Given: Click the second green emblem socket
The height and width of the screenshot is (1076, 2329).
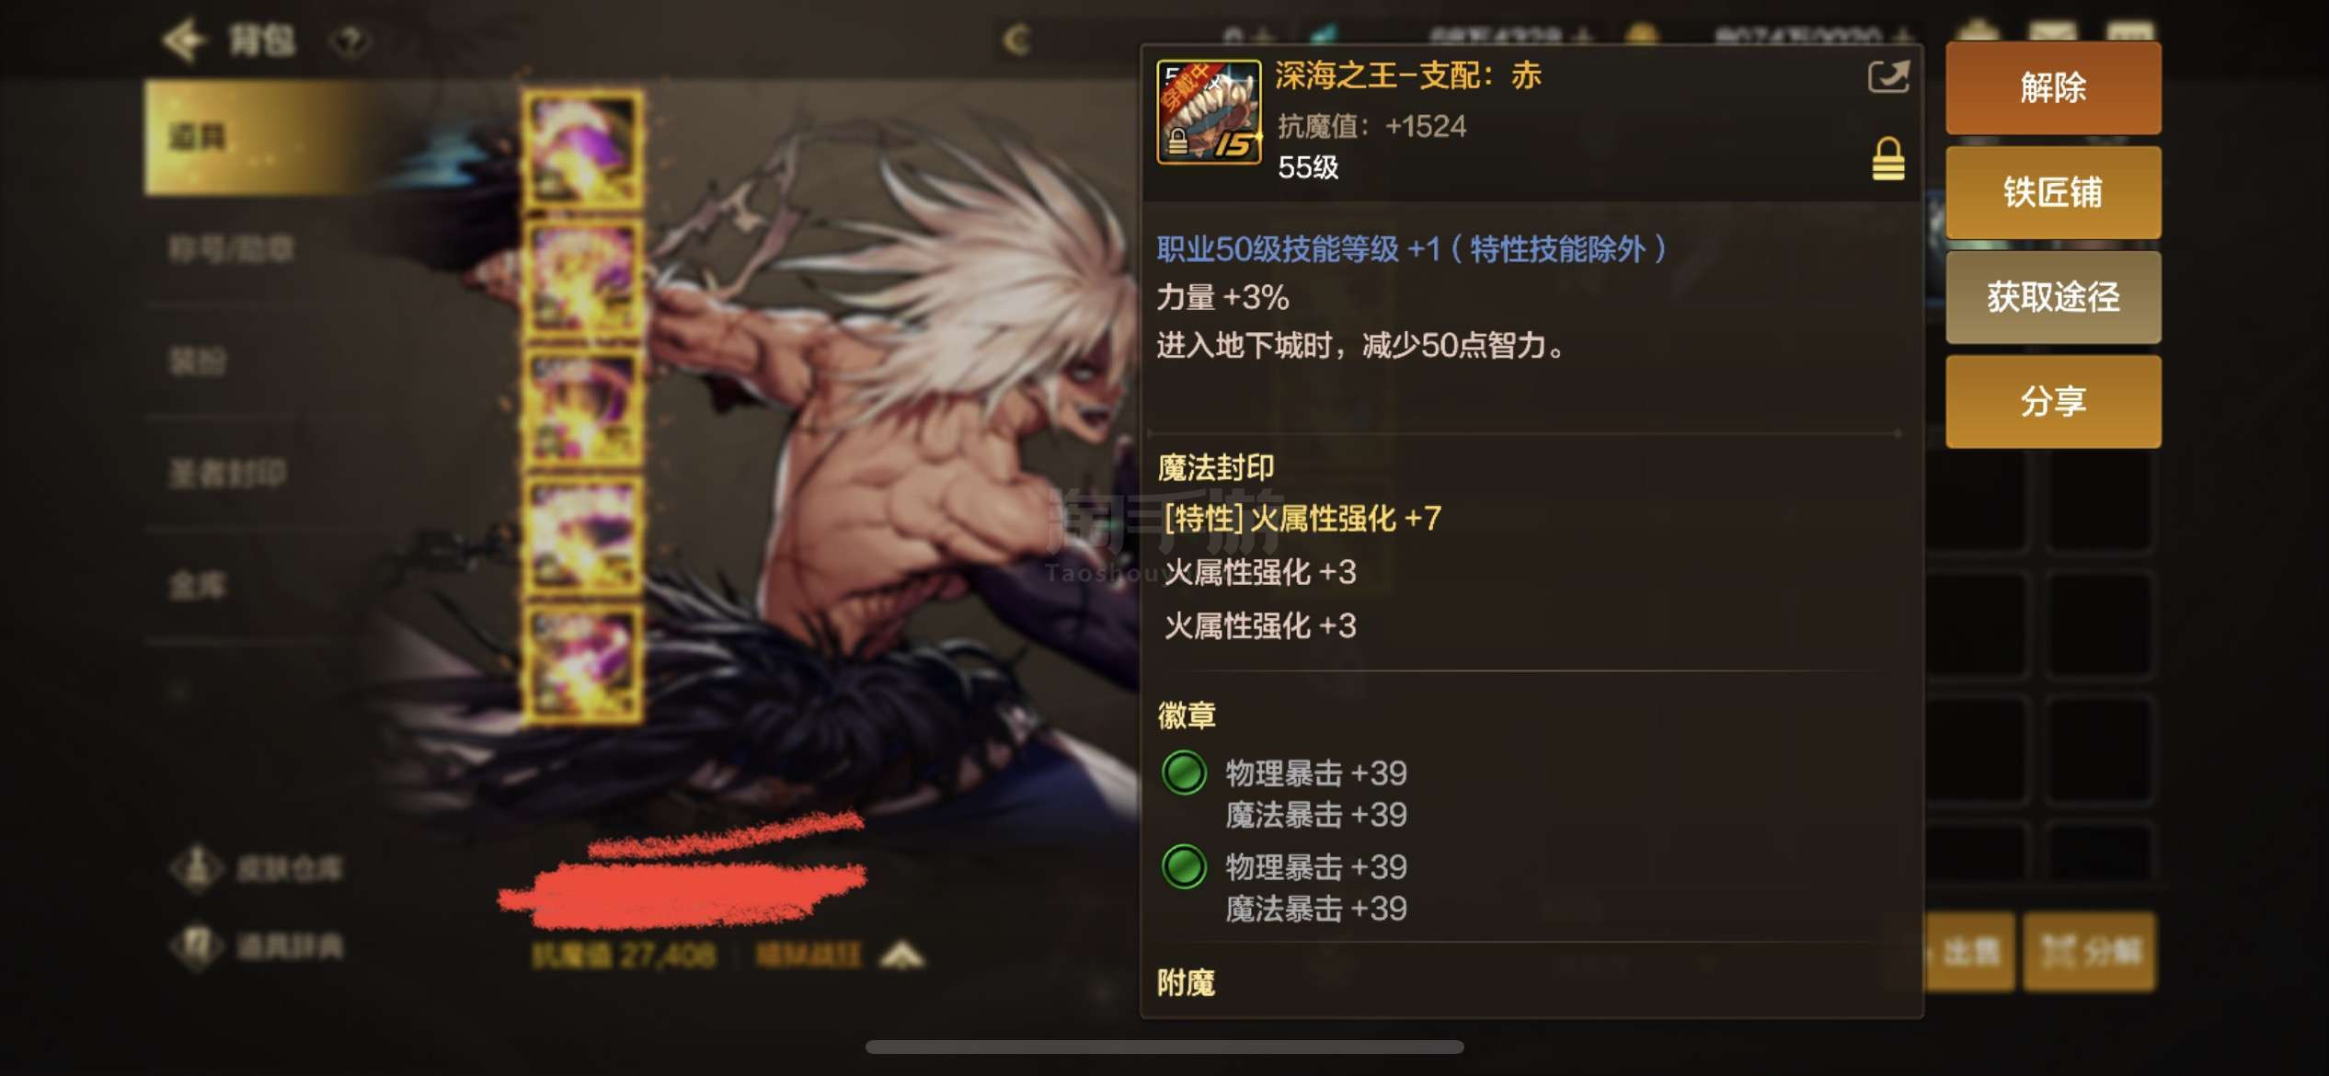Looking at the screenshot, I should click(1184, 866).
